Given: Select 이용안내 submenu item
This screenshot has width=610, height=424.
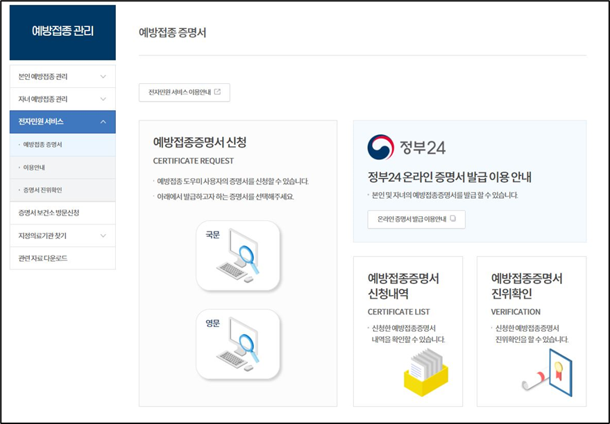Looking at the screenshot, I should (x=62, y=168).
